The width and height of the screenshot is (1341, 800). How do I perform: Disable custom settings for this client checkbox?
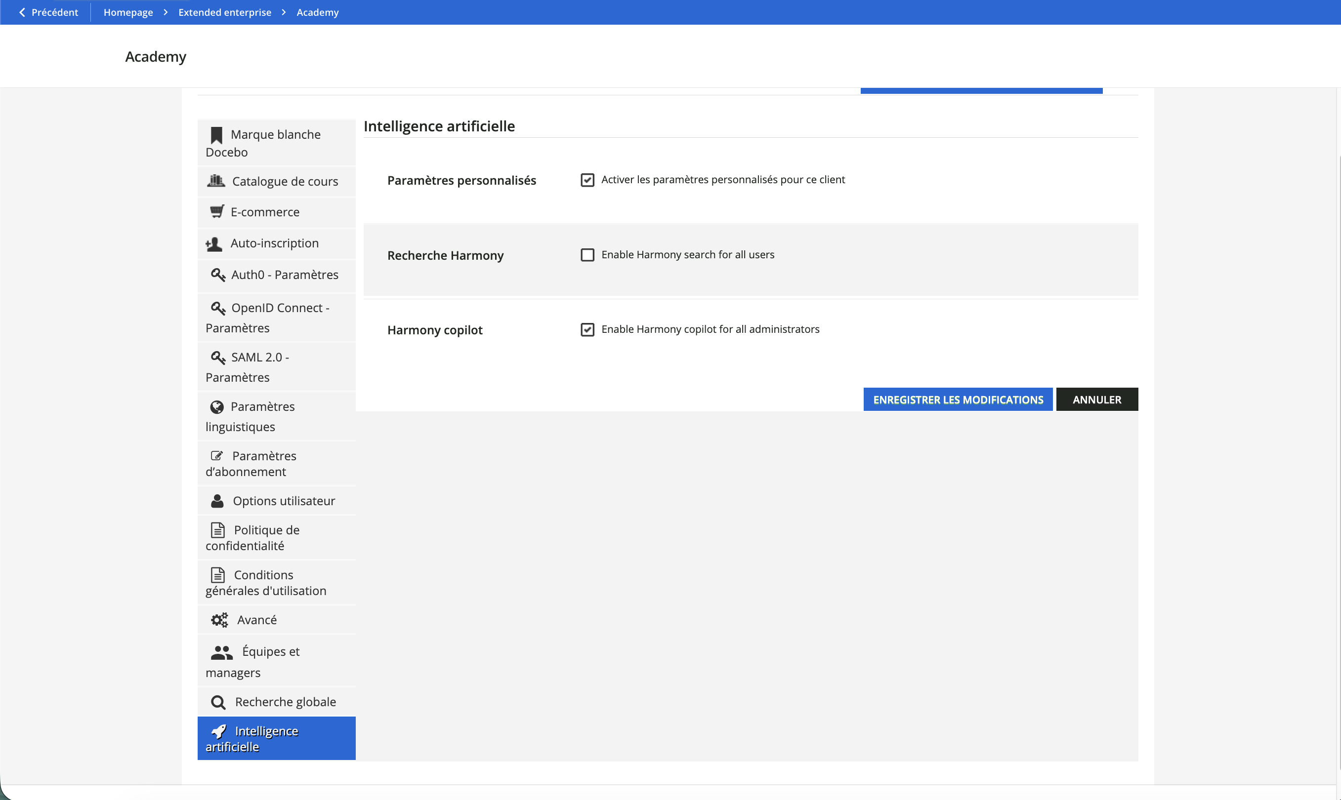click(x=587, y=180)
